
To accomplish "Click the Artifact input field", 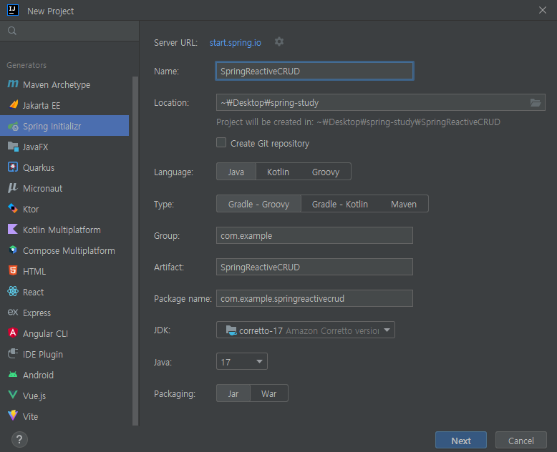I will (314, 267).
